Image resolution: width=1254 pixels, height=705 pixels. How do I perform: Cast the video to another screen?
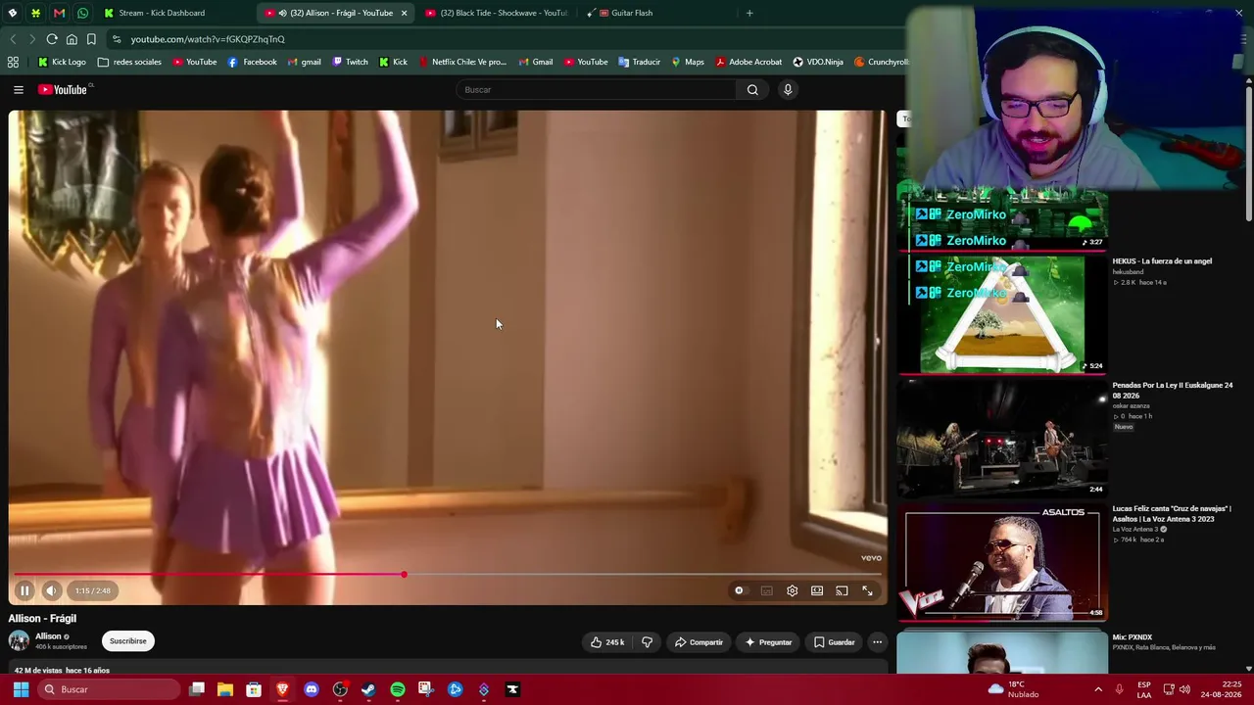842,590
